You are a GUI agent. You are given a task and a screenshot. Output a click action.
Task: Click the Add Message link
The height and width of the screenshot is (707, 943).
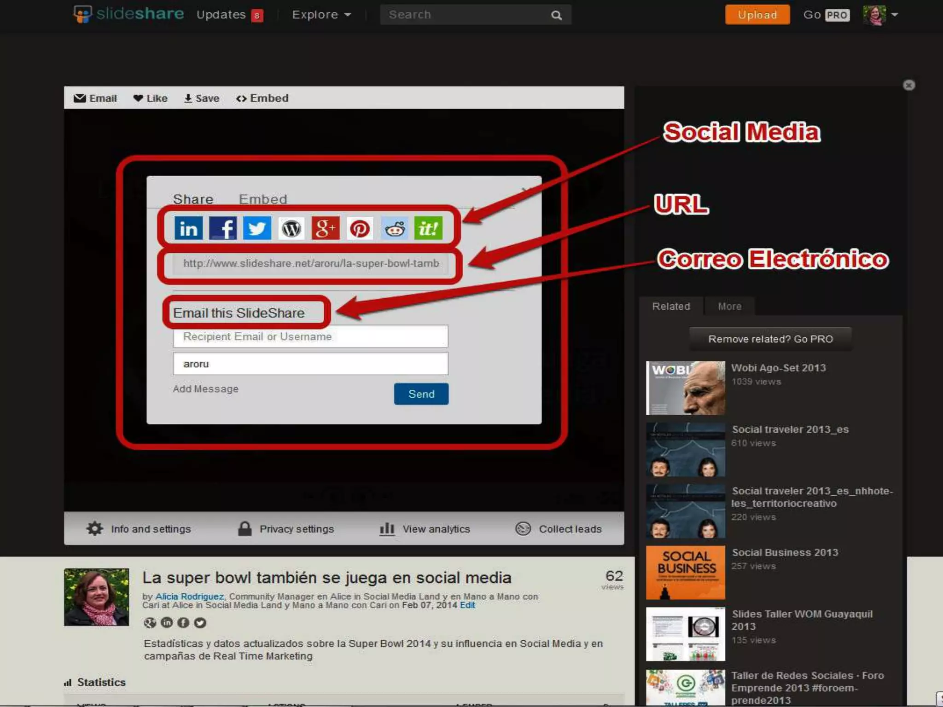(205, 389)
